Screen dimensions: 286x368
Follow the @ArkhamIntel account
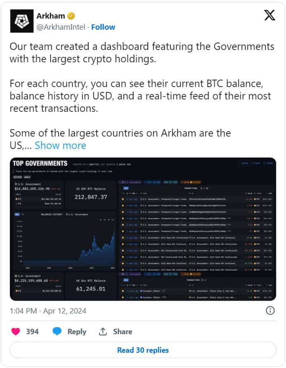click(x=103, y=27)
